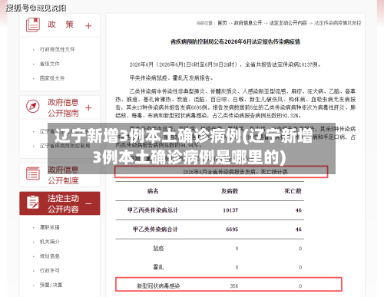The height and width of the screenshot is (297, 384).
Task: Select the 霍乱 row label
Action: 158,267
